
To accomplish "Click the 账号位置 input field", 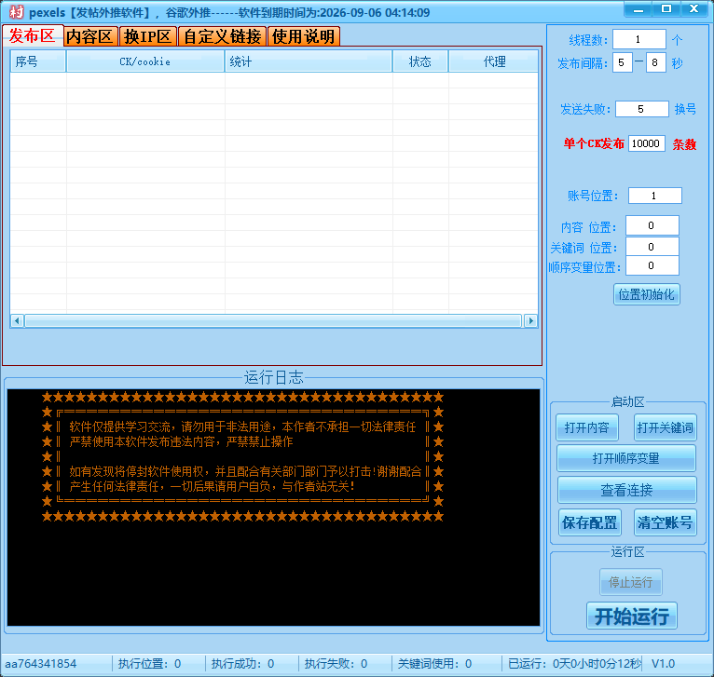I will (x=654, y=196).
